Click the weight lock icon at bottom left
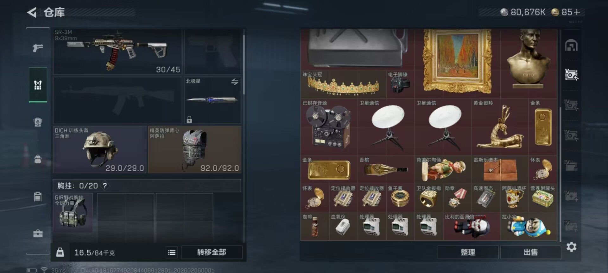The image size is (608, 273). click(x=60, y=252)
